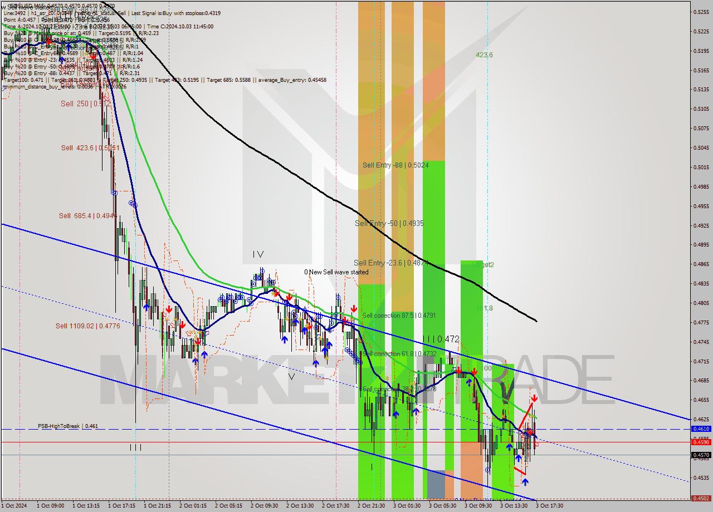
Task: Click the '2 Oct 17:30' time axis label
Action: 335,506
